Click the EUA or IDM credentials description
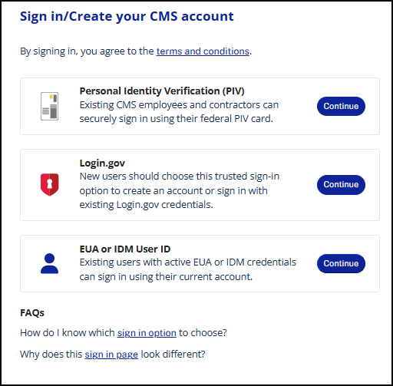 [188, 269]
